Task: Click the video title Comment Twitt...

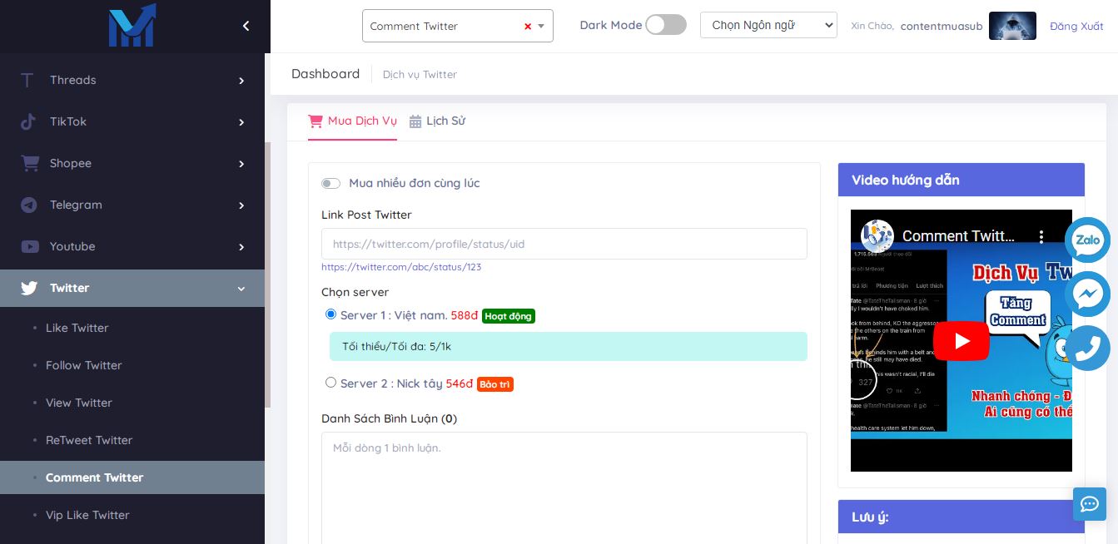Action: (958, 236)
